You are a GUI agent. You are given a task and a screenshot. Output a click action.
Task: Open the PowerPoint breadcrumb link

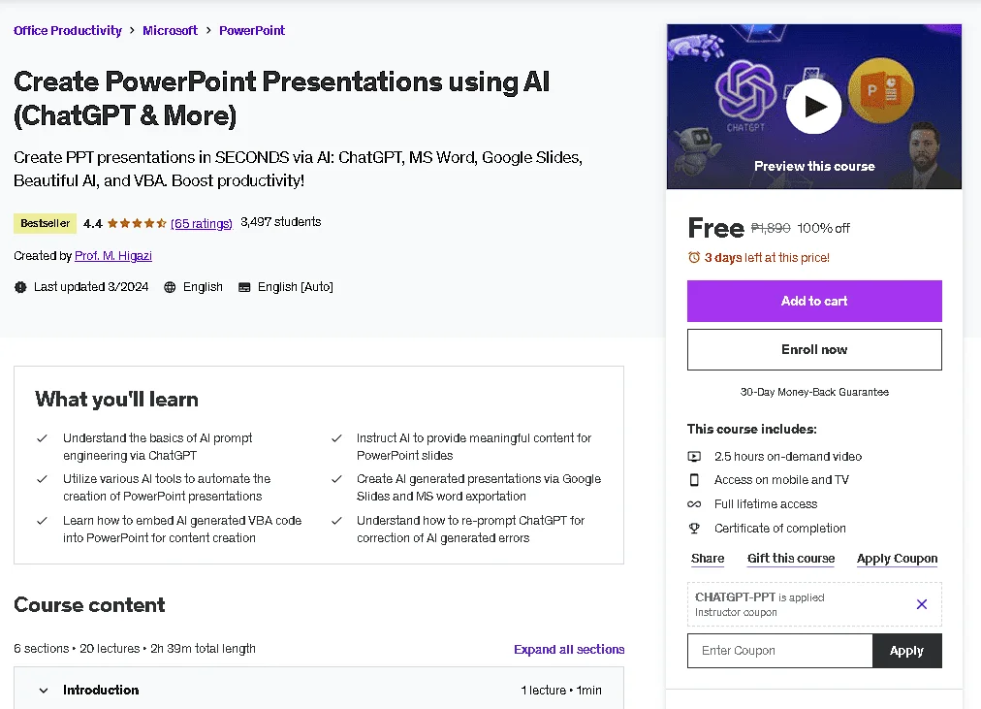click(x=251, y=30)
